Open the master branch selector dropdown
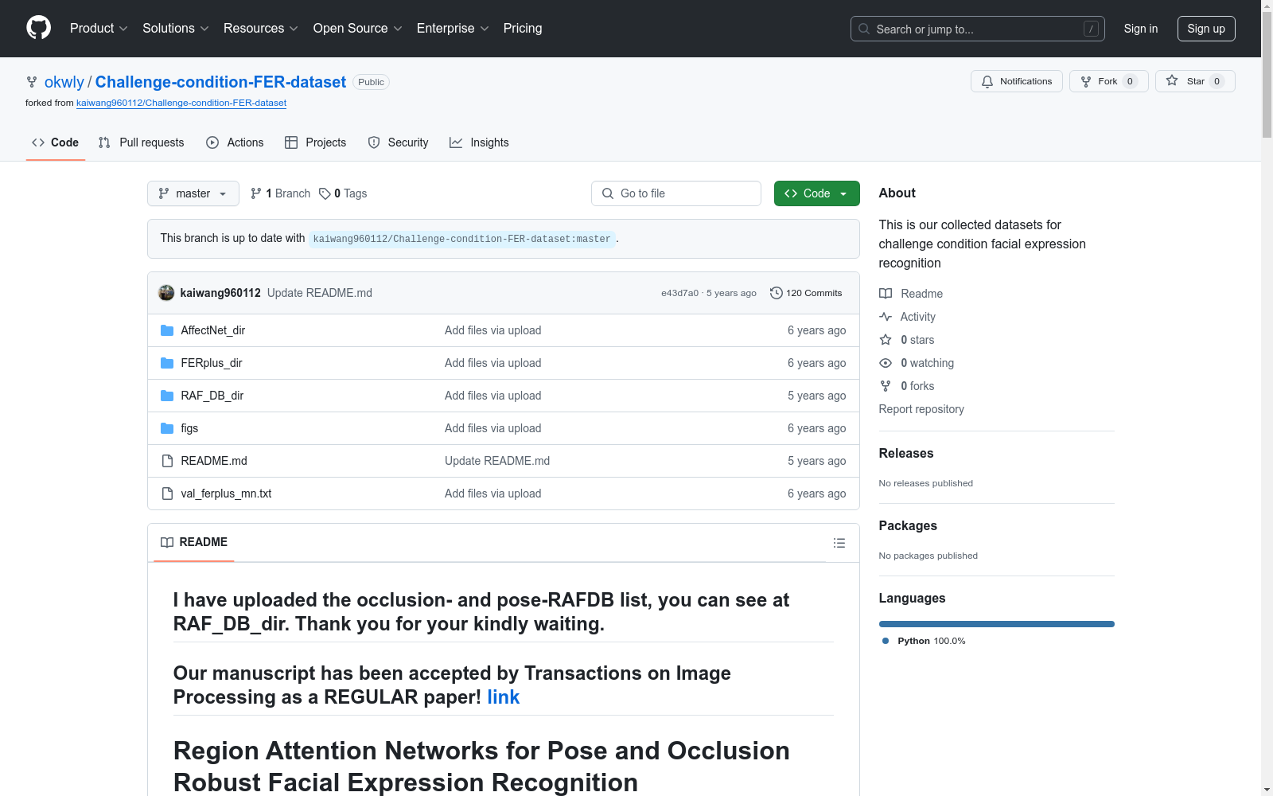This screenshot has width=1273, height=796. point(193,193)
